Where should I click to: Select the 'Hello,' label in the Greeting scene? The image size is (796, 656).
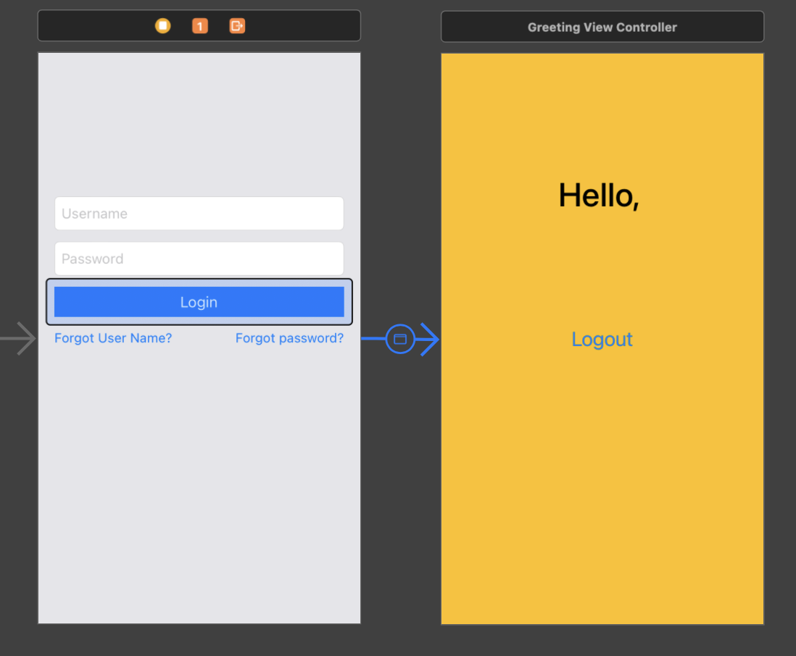pyautogui.click(x=599, y=195)
